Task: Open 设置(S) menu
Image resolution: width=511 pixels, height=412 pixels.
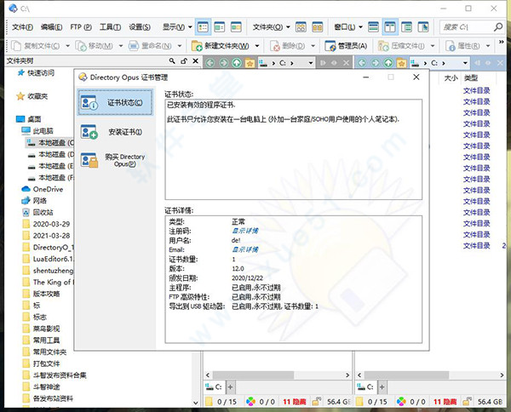Action: pos(140,27)
